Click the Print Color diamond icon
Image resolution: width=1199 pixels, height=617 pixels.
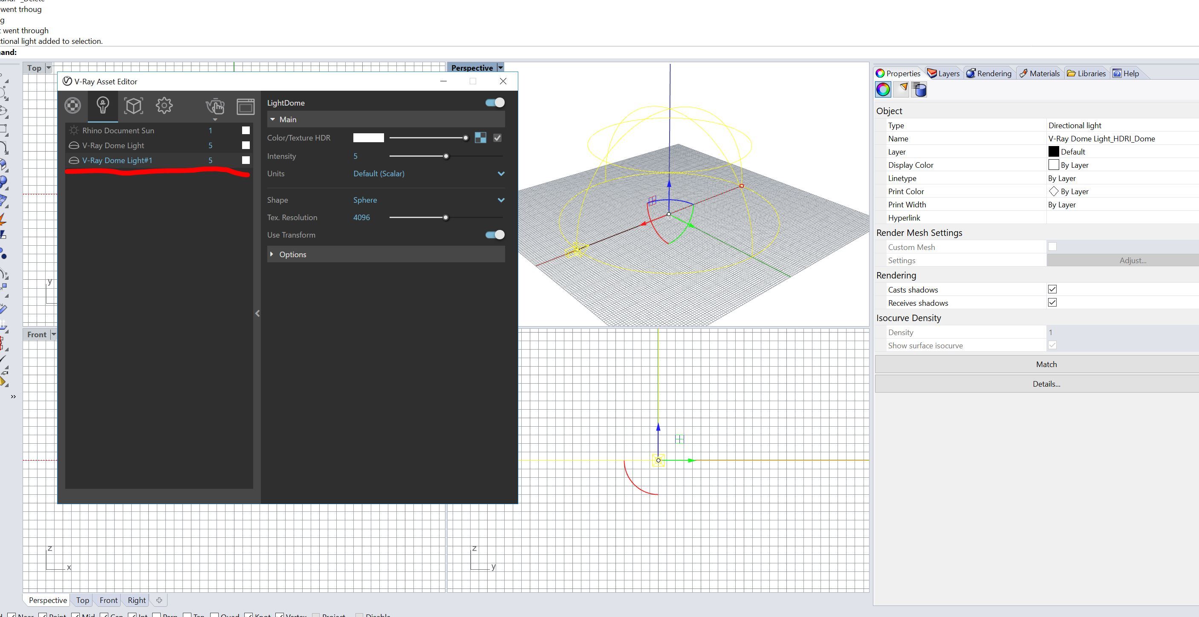click(1053, 191)
